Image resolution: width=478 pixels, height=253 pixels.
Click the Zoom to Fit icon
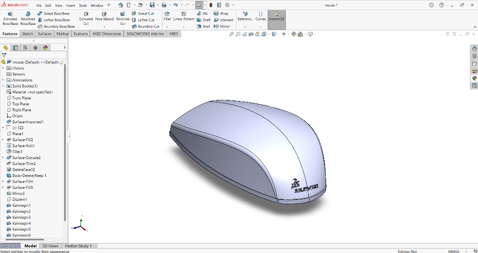(232, 34)
